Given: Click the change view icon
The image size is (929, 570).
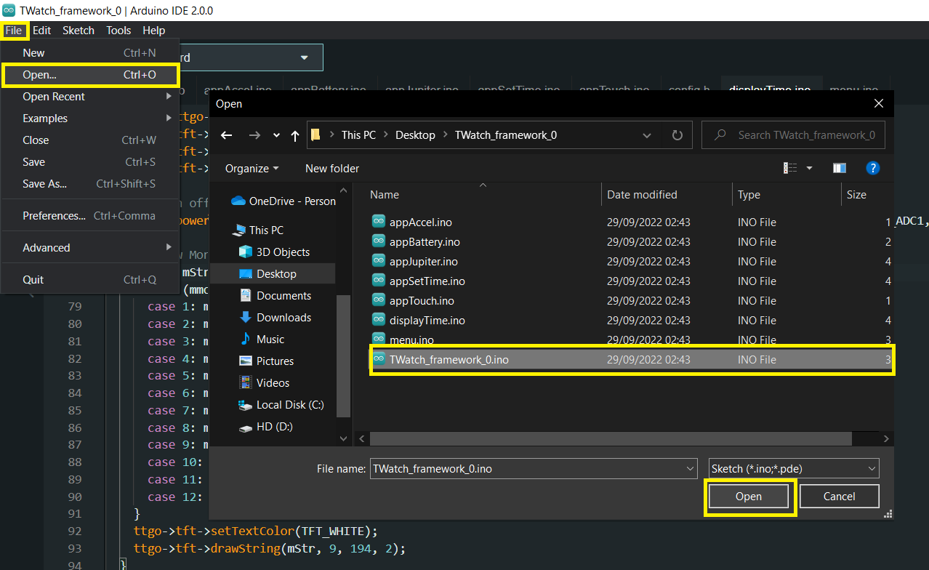Looking at the screenshot, I should click(x=790, y=168).
